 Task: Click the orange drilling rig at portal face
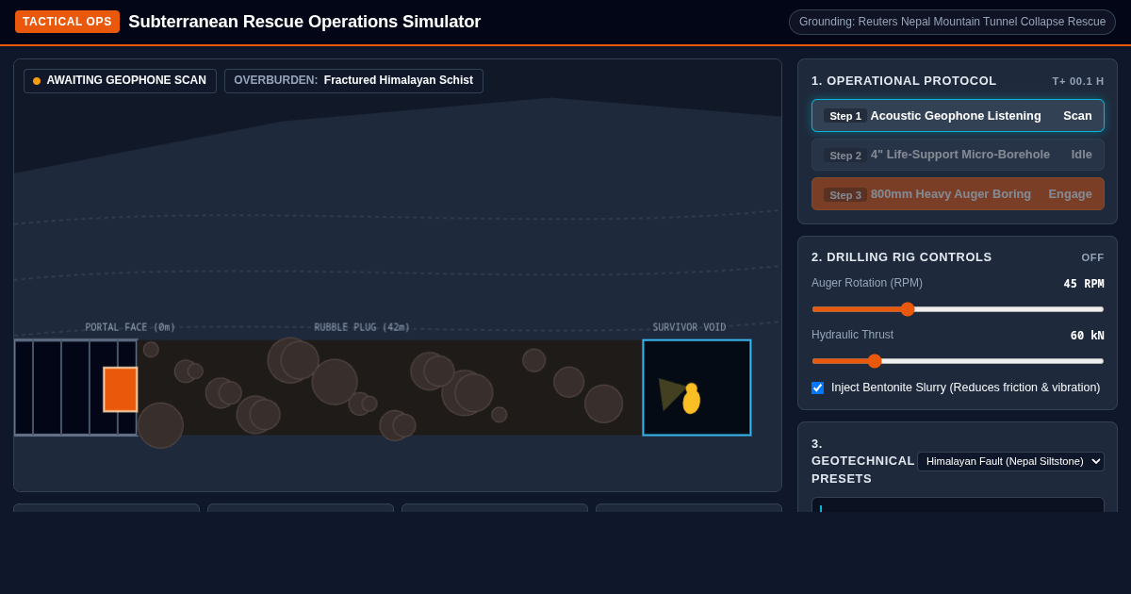121,389
